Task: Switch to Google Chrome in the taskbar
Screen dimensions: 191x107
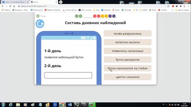Action: 62,105
